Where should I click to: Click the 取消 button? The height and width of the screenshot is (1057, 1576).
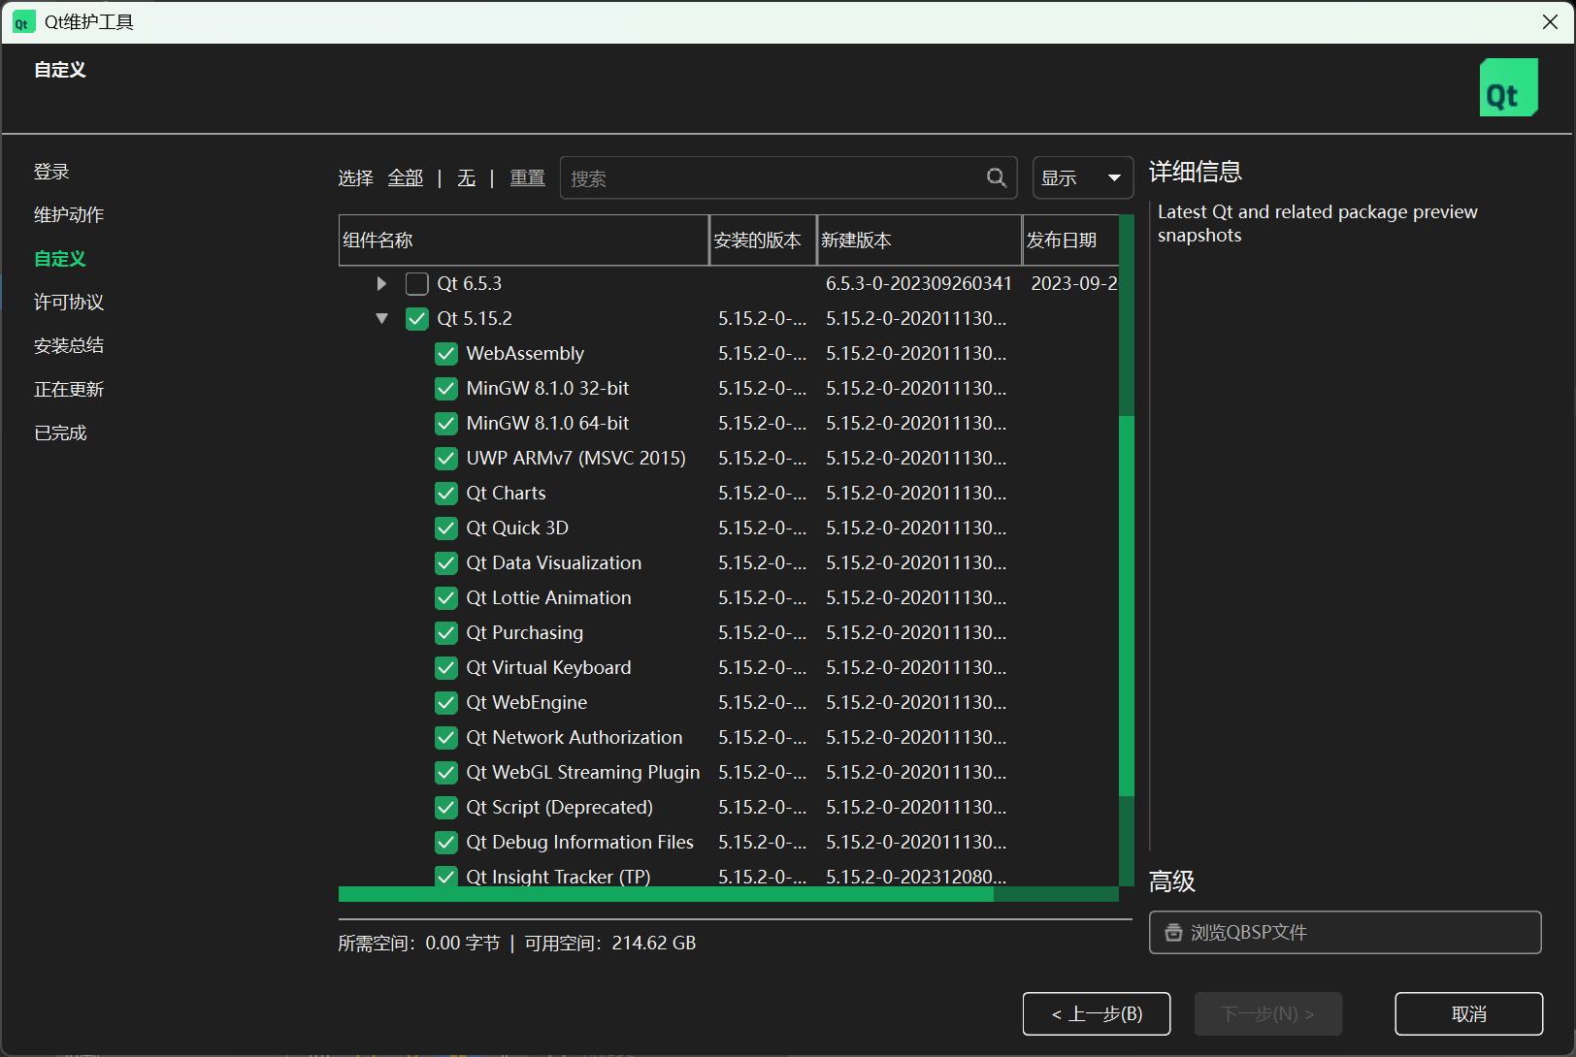click(1468, 1013)
